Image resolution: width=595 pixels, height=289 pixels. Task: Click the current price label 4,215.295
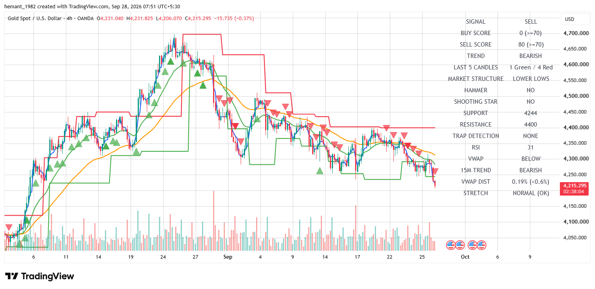coord(574,185)
